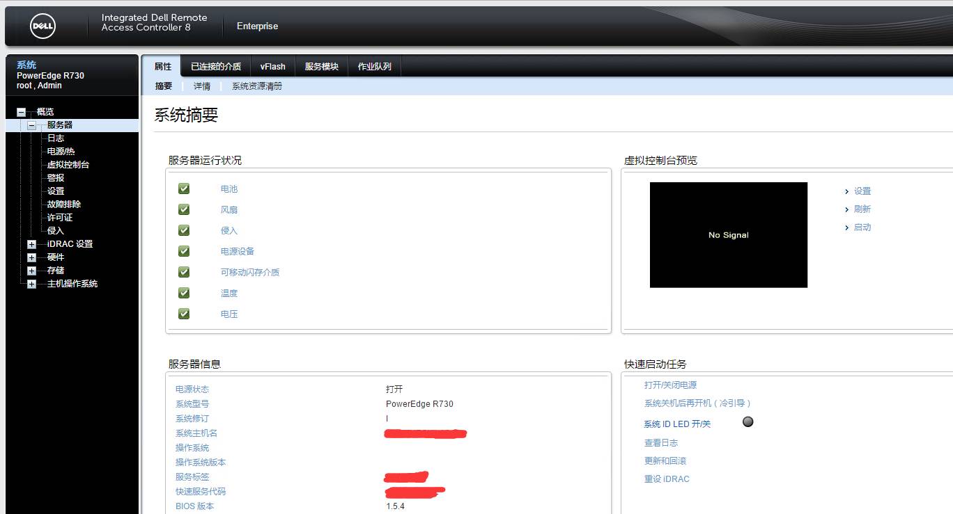This screenshot has width=953, height=514.
Task: Click the 打开/关闭电源 quick task
Action: [x=670, y=385]
